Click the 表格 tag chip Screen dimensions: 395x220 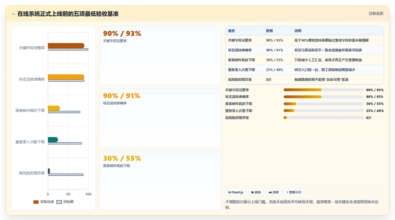pyautogui.click(x=256, y=192)
